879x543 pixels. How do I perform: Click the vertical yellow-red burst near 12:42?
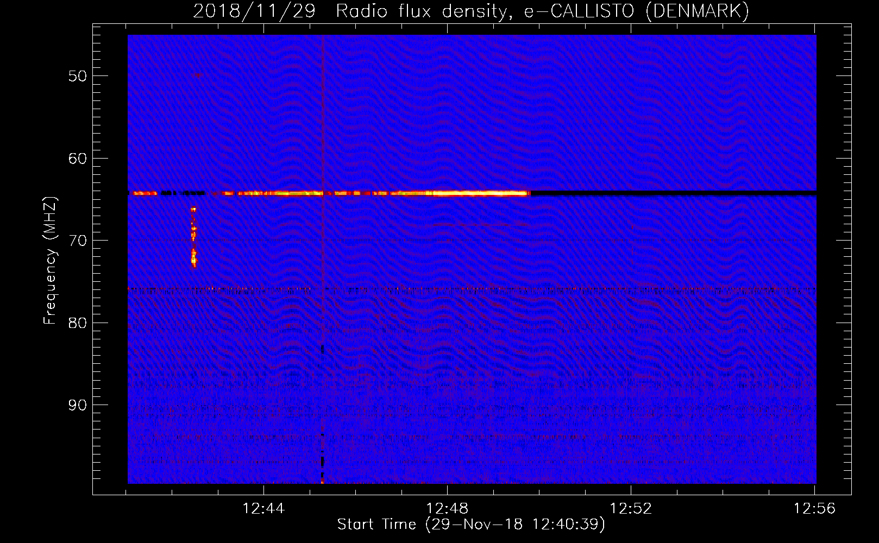[193, 237]
